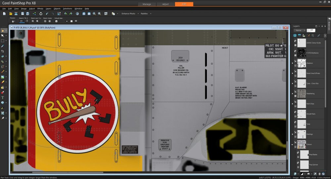Expand the Markings layer group
This screenshot has height=179, width=331.
pyautogui.click(x=293, y=134)
